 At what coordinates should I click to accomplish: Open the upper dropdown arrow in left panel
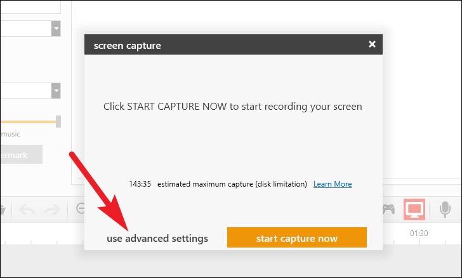56,29
